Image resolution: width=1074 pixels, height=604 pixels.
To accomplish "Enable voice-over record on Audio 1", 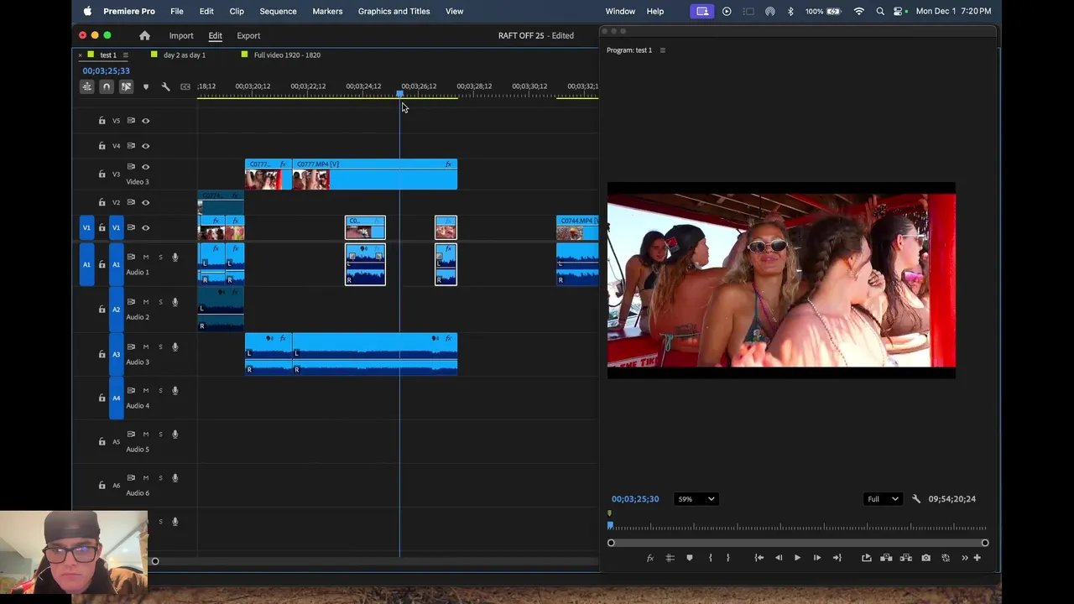I will pyautogui.click(x=175, y=257).
